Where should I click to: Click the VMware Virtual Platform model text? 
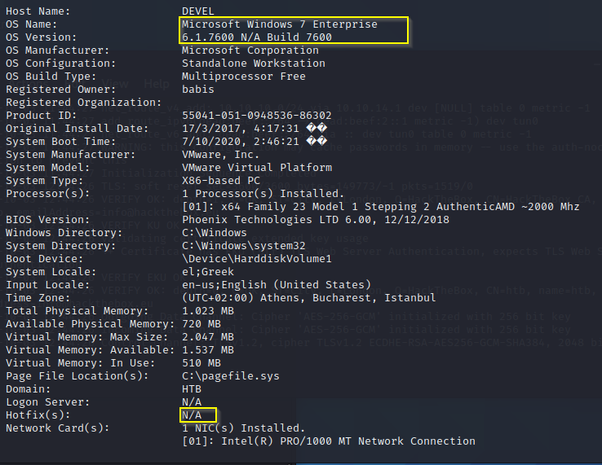(x=256, y=168)
